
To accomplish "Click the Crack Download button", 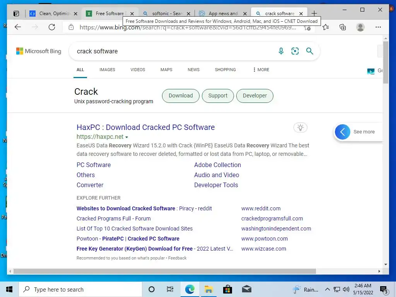I will coord(181,96).
